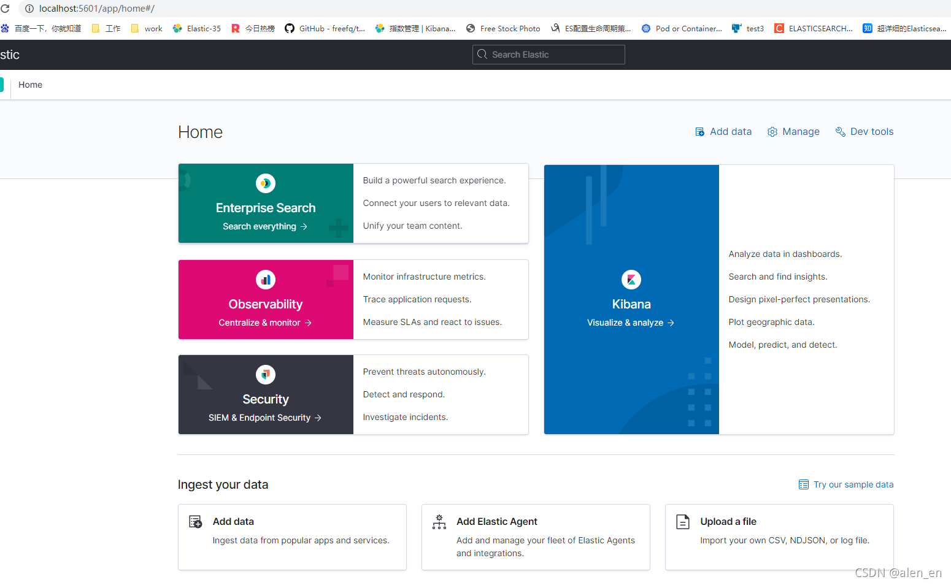Click the ELASTICSEARCH bookmark icon
The image size is (951, 585).
(779, 28)
